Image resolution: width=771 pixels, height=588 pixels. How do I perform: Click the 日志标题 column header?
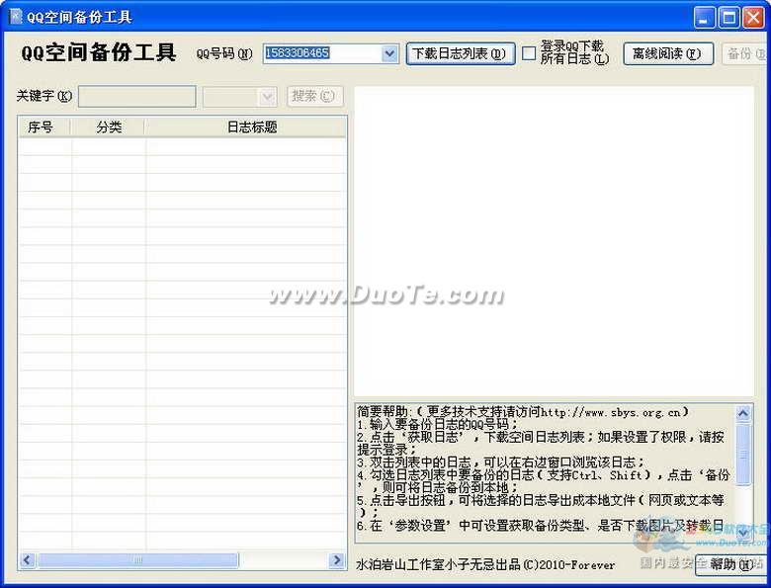click(x=246, y=127)
